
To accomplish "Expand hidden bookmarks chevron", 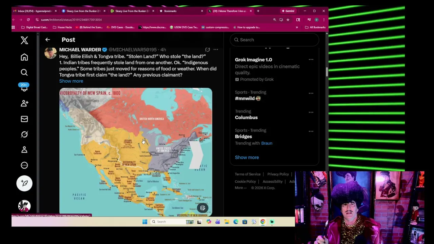I will 297,27.
